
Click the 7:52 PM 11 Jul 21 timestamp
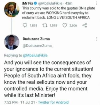point(20,102)
